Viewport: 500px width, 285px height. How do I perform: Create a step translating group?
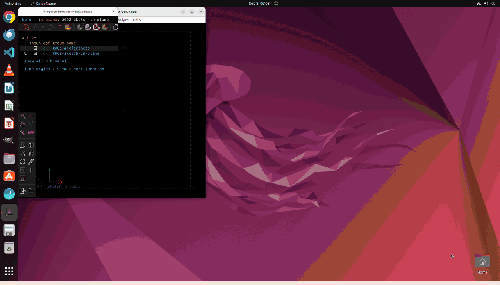click(31, 162)
